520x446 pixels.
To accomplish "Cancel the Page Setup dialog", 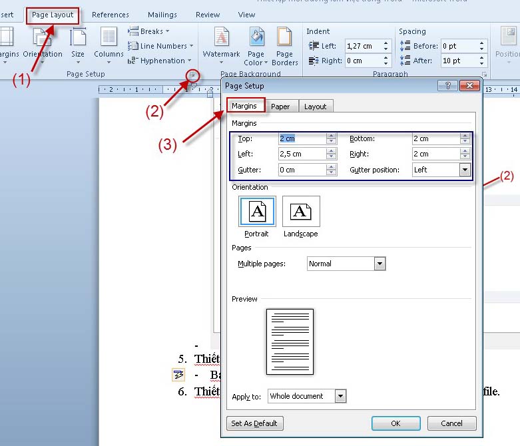I will coord(451,423).
